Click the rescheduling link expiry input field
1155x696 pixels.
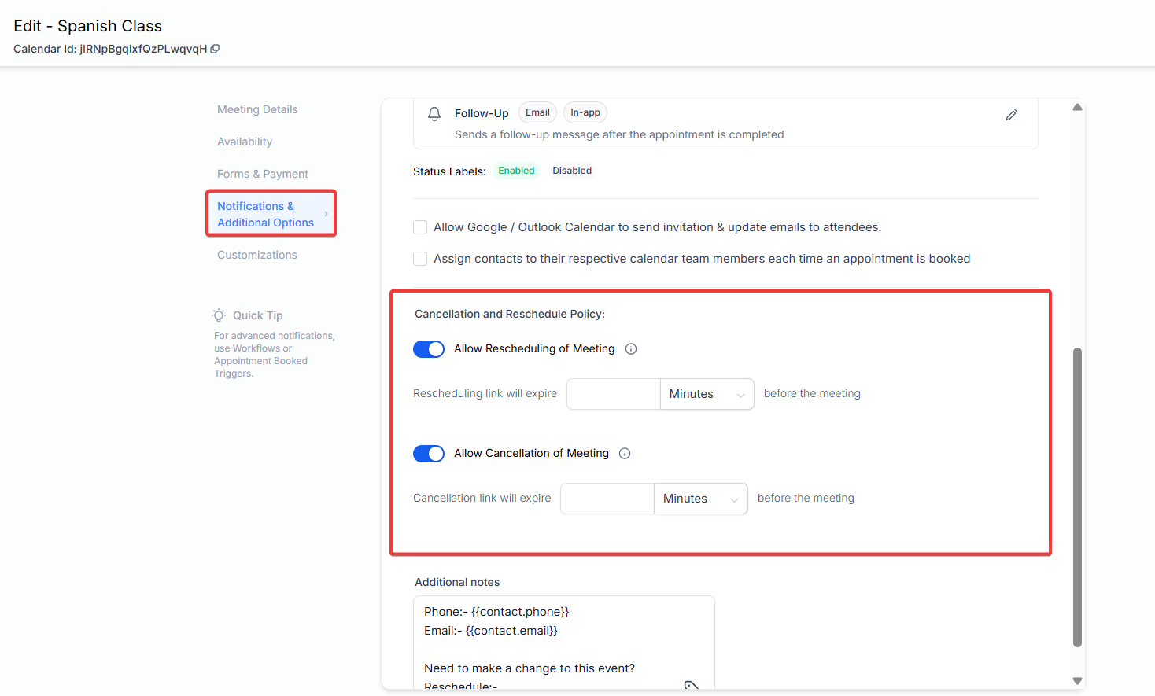[x=613, y=394]
